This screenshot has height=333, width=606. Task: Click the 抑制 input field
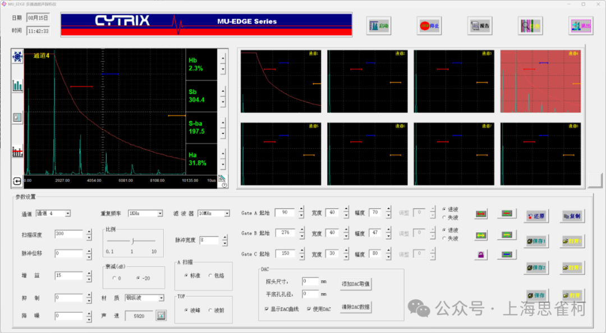coord(69,298)
